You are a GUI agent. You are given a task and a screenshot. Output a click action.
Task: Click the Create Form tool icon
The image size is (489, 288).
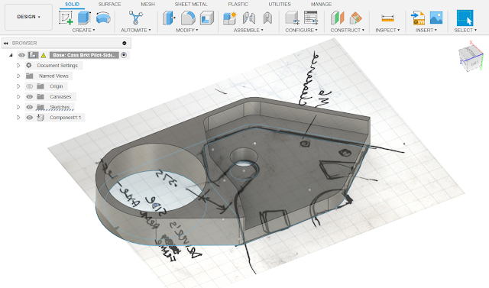click(103, 18)
